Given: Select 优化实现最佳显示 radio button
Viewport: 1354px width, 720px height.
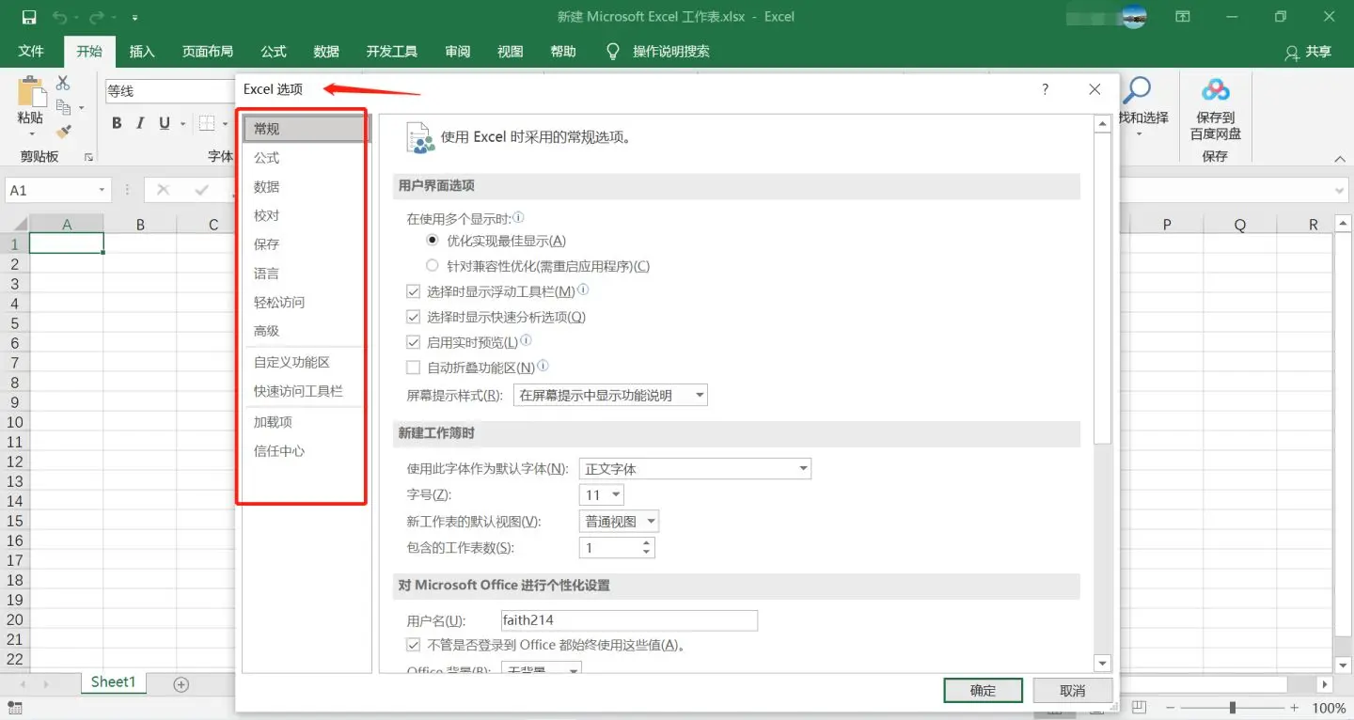Looking at the screenshot, I should (433, 241).
